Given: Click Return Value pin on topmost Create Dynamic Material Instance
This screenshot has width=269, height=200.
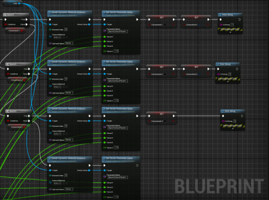Looking at the screenshot, I should (x=89, y=24).
